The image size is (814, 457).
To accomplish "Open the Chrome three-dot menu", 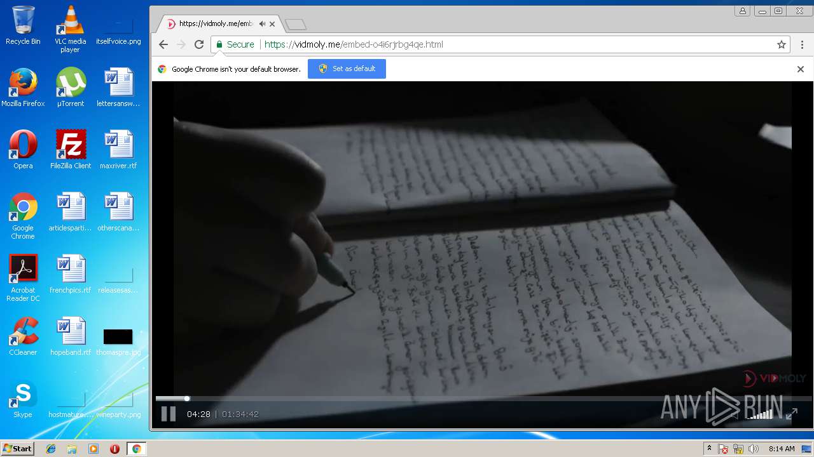I will [x=803, y=44].
